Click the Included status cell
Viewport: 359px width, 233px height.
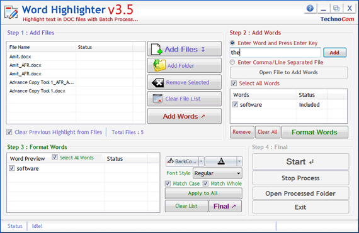point(309,105)
